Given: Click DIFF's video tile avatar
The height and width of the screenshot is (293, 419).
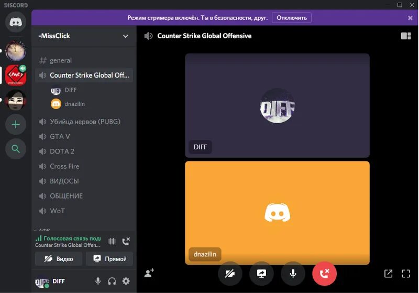Looking at the screenshot, I should 278,105.
